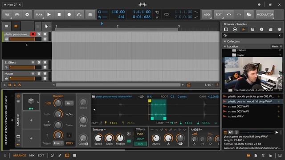Image resolution: width=285 pixels, height=160 pixels.
Task: Solo the S1 Effect track
Action: pos(39,62)
